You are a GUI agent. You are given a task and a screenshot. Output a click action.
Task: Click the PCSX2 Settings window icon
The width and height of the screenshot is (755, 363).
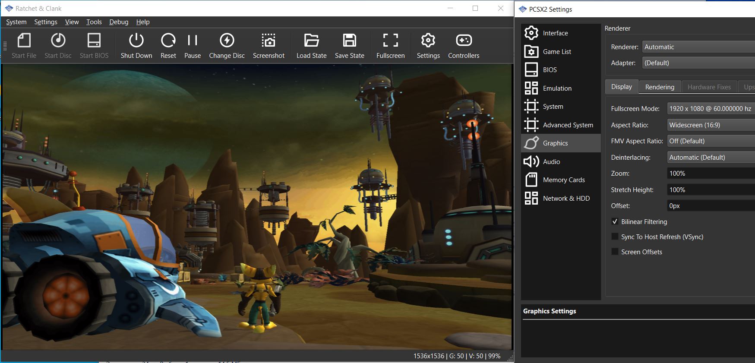point(522,9)
